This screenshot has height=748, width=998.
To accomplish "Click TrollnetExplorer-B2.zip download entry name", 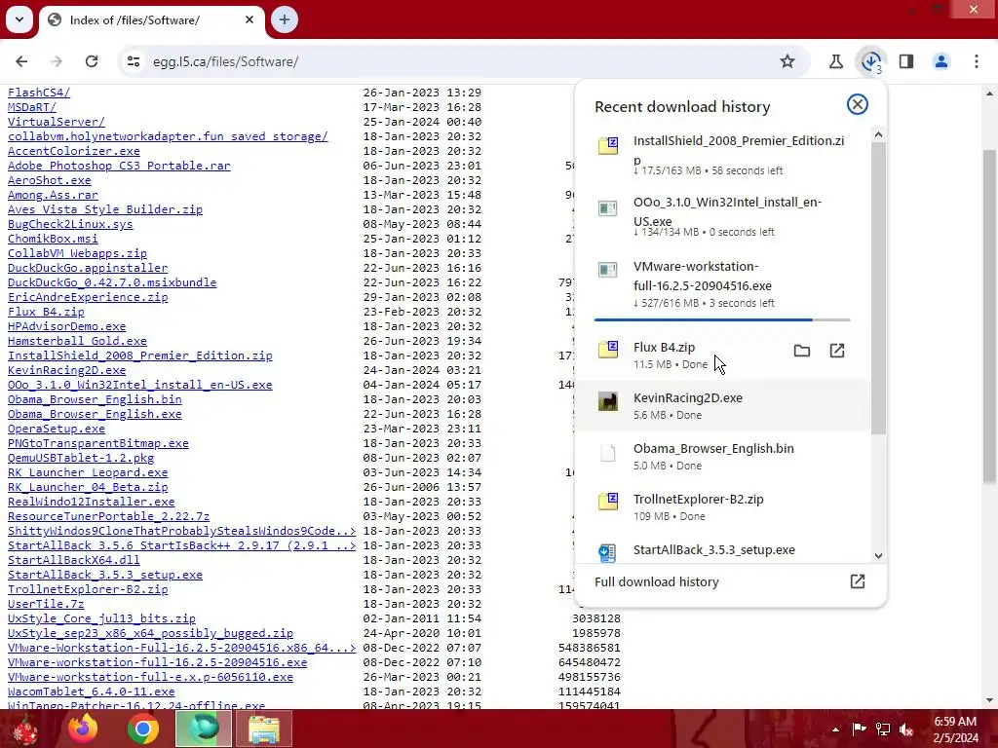I will tap(698, 500).
